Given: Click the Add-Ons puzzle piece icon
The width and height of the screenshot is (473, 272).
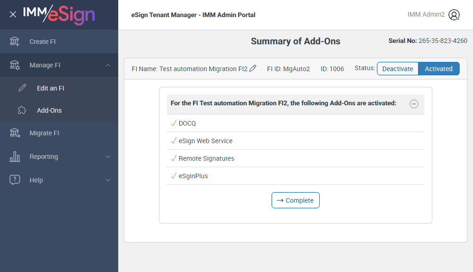Looking at the screenshot, I should (22, 110).
